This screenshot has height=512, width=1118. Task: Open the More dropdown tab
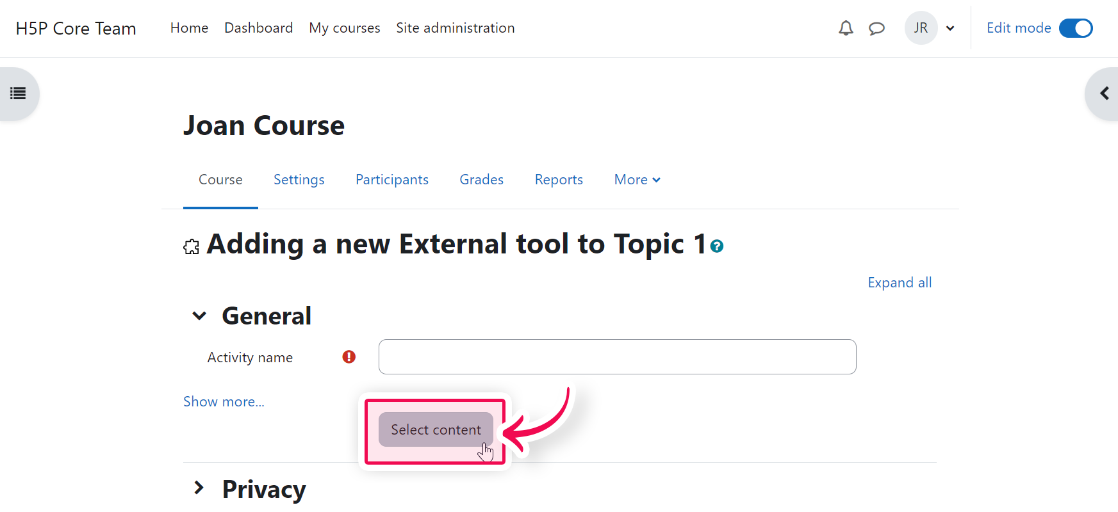pos(637,180)
